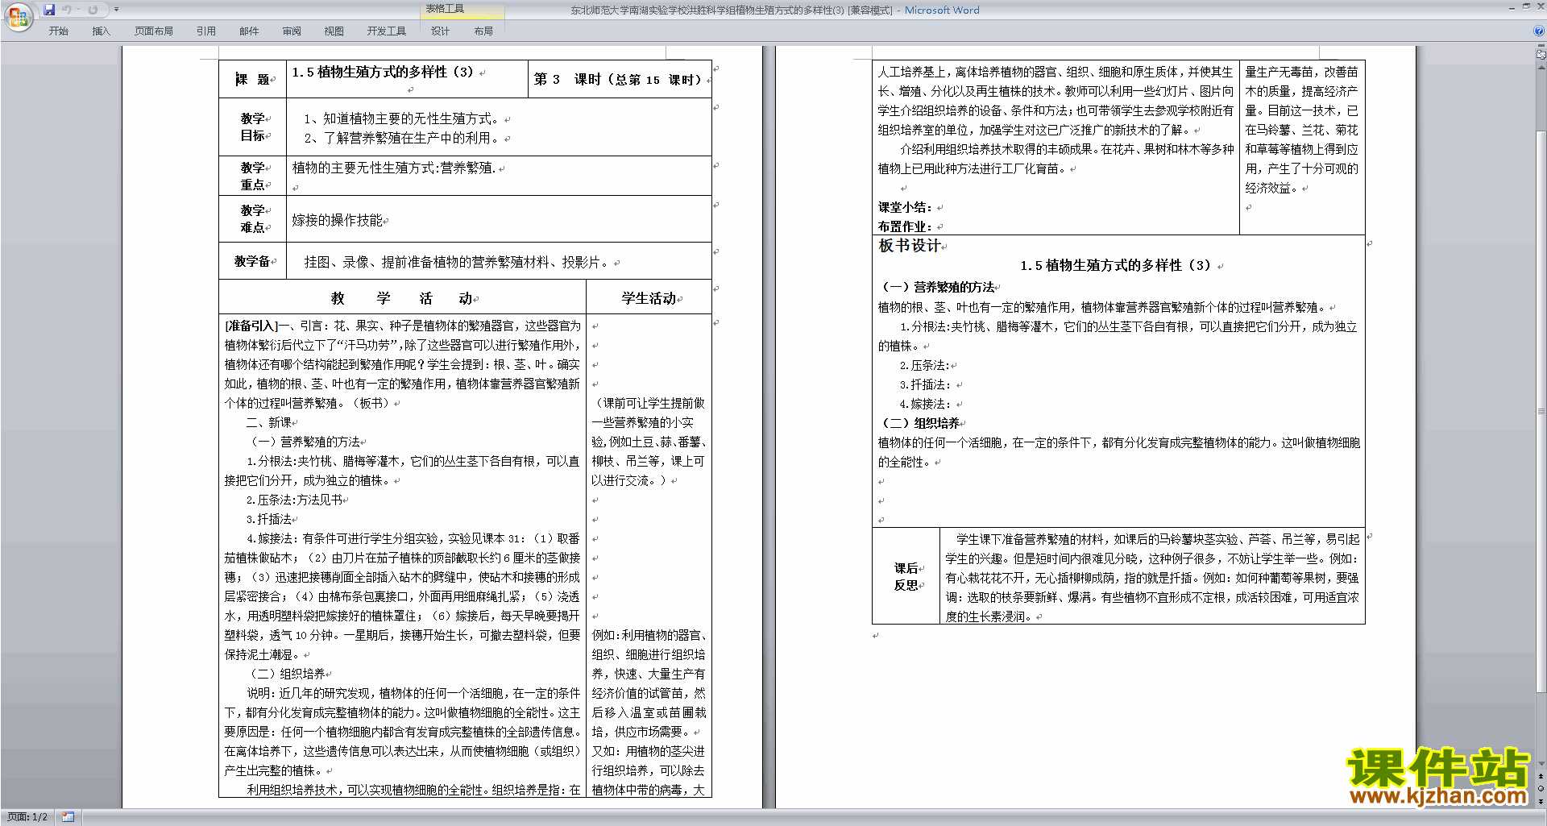Viewport: 1547px width, 826px height.
Task: Click the text 嫁接的操作技能
Action: tap(337, 220)
